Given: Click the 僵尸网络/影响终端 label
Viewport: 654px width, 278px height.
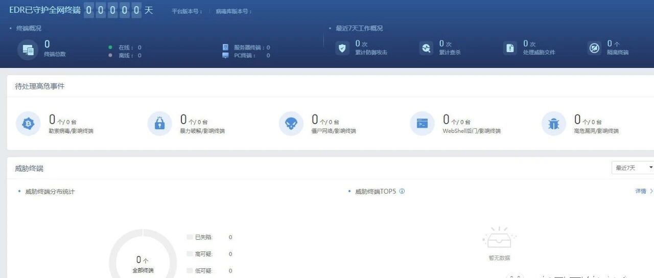Looking at the screenshot, I should 334,131.
